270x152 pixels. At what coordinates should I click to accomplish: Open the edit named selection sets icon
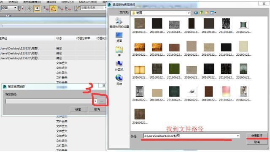tap(76, 8)
